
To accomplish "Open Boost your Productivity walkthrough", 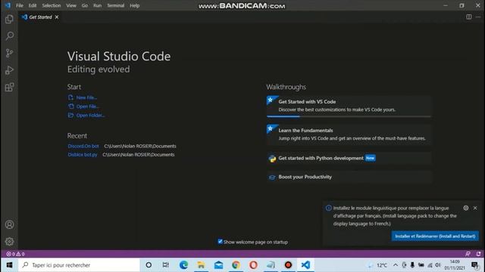I will click(349, 177).
